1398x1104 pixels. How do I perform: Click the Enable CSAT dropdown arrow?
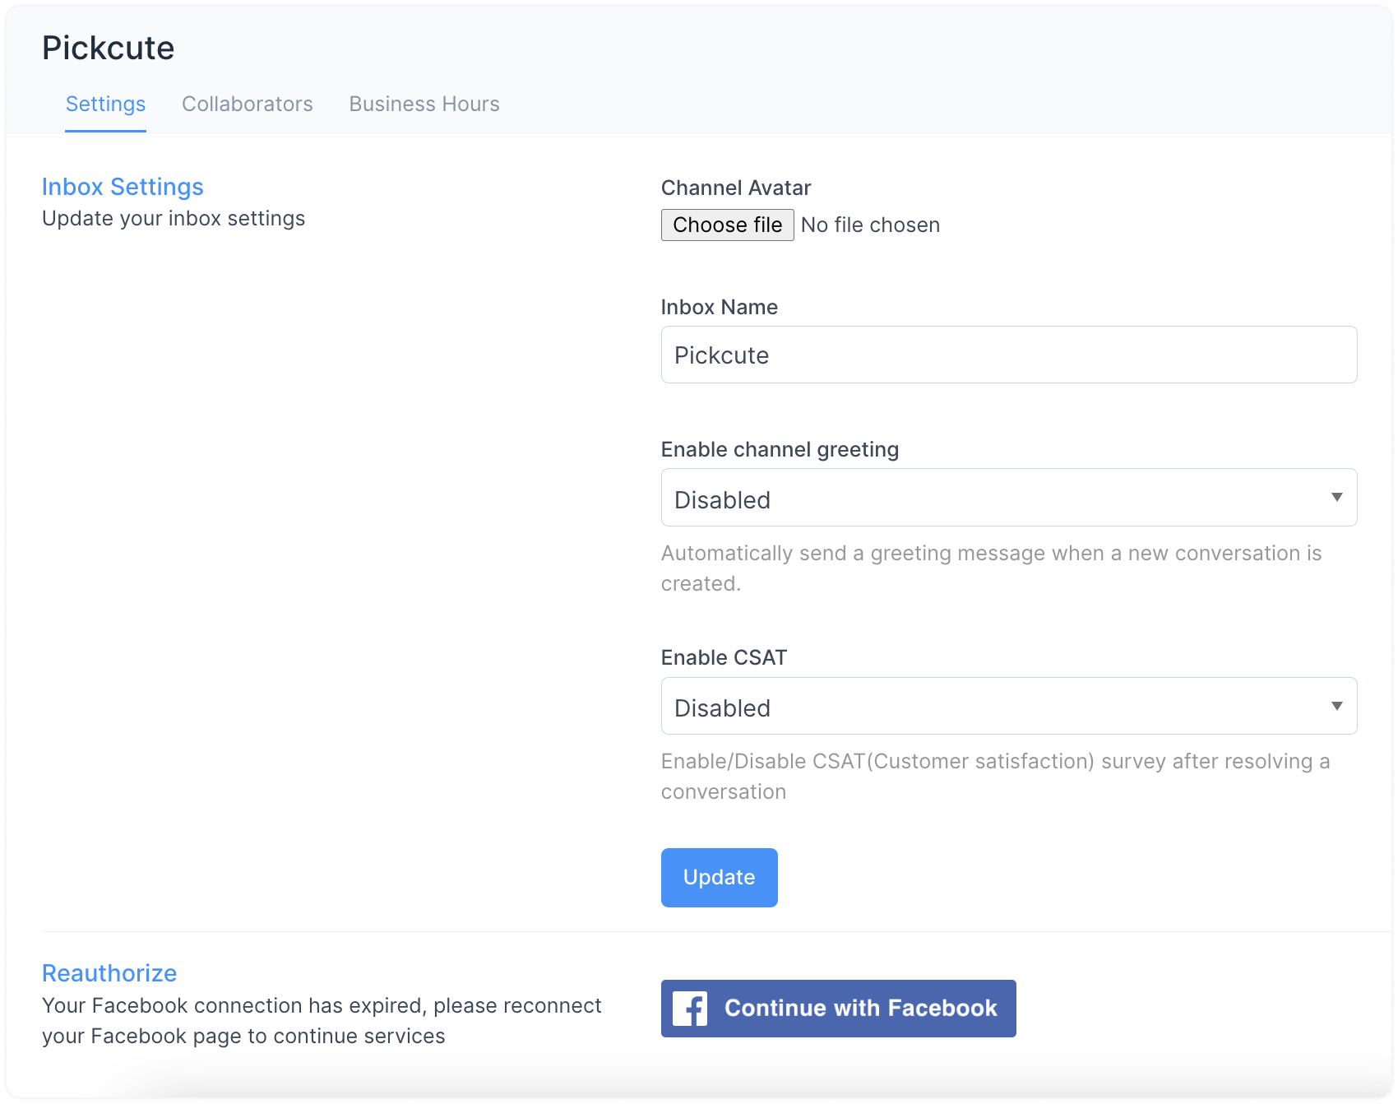pyautogui.click(x=1336, y=706)
